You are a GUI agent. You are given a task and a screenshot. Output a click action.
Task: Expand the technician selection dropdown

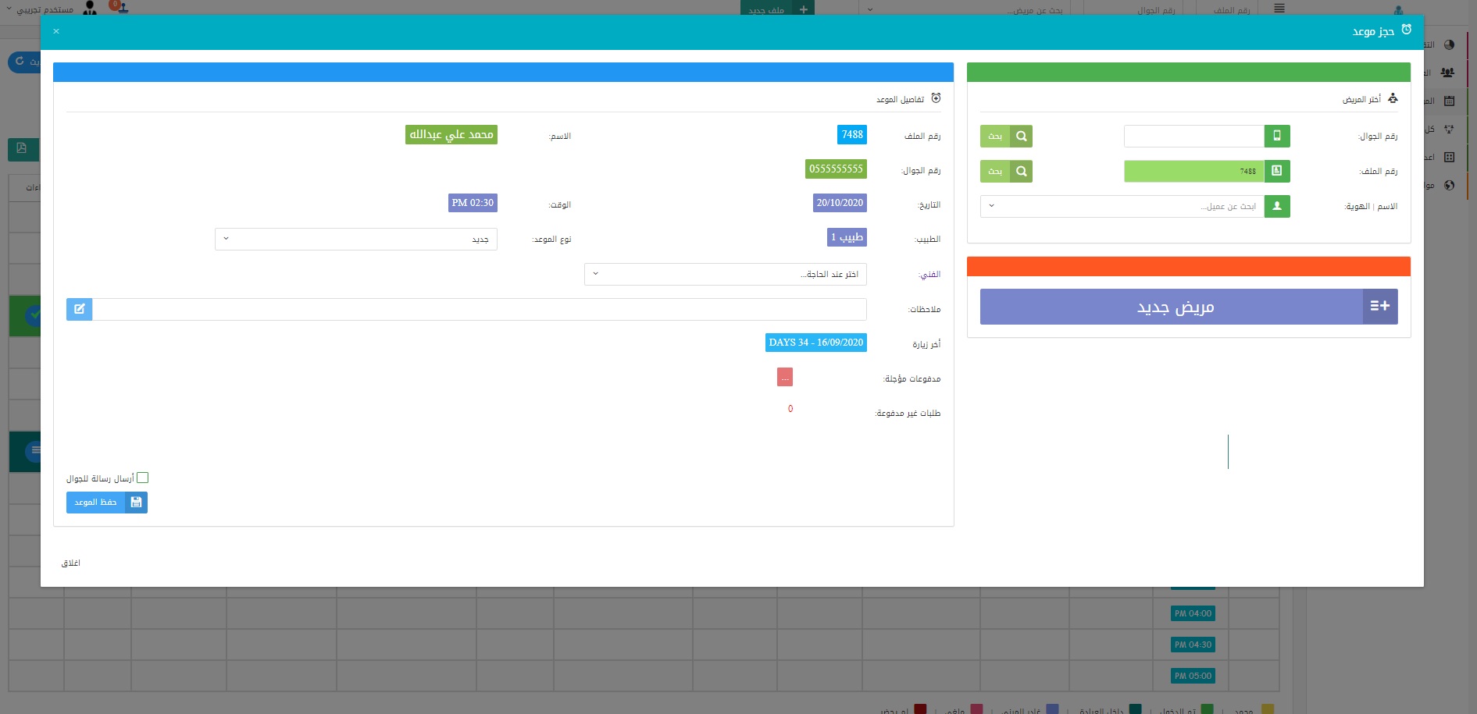(725, 274)
